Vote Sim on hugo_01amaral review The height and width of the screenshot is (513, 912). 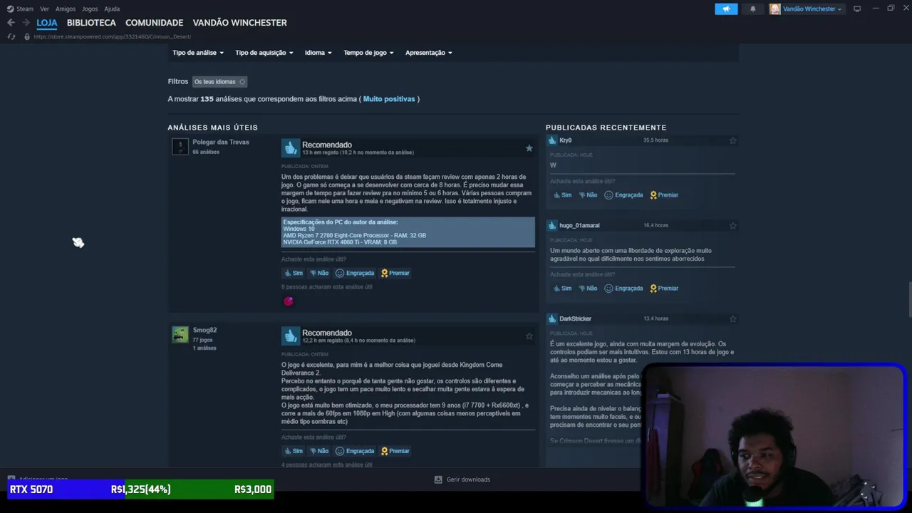[562, 289]
